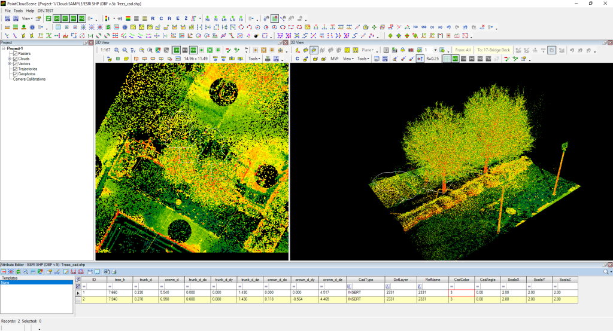This screenshot has height=331, width=613.
Task: Expand the Clouds tree node
Action: (x=10, y=59)
